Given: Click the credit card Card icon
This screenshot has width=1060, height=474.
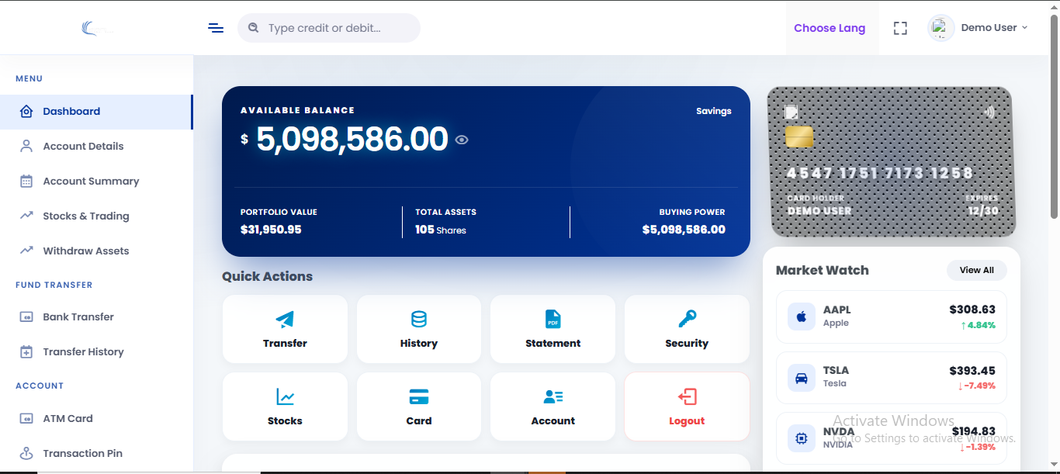Looking at the screenshot, I should [419, 396].
